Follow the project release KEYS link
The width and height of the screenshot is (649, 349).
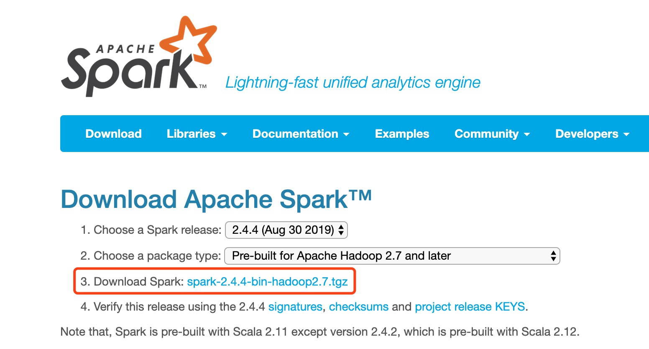click(x=470, y=307)
